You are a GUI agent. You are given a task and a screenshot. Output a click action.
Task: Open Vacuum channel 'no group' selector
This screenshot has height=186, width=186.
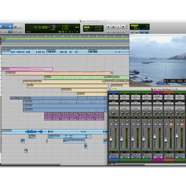click(x=147, y=108)
